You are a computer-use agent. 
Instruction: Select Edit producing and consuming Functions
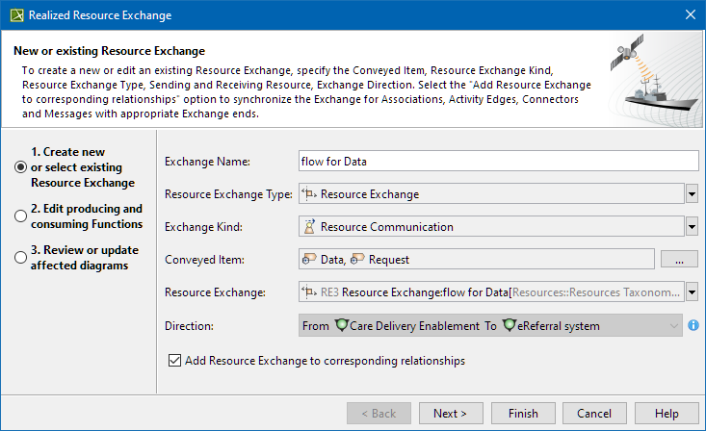click(21, 216)
